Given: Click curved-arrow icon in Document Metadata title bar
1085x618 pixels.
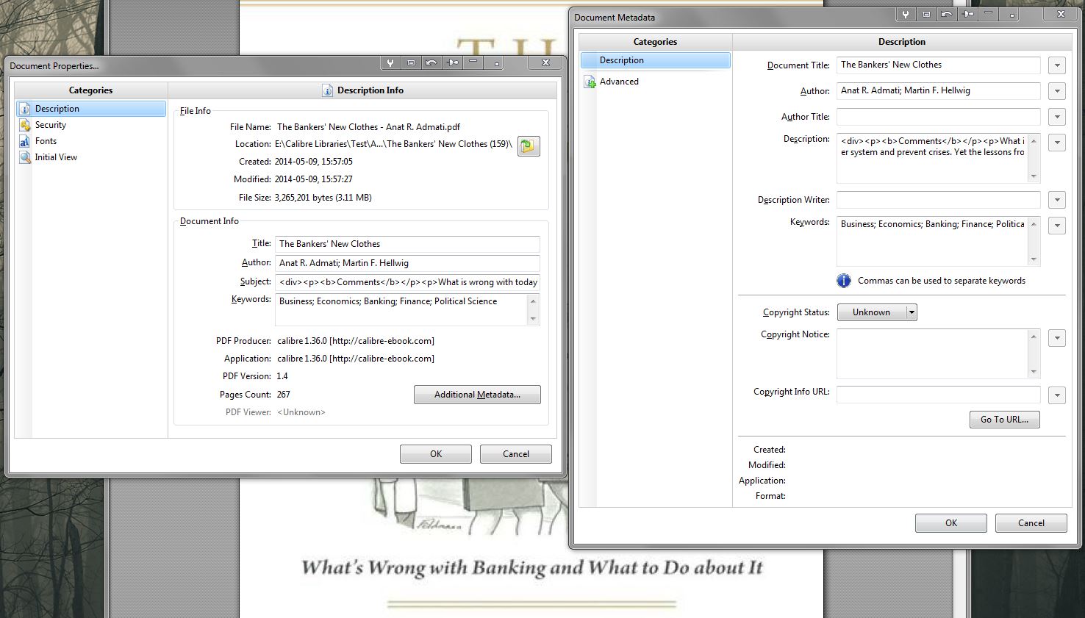Looking at the screenshot, I should point(948,14).
